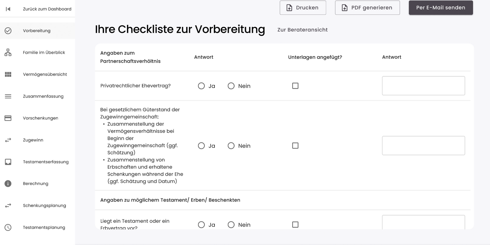Select Nein for Privatrechtlicher Ehevertrag
Viewport: 490px width, 245px height.
pyautogui.click(x=231, y=86)
